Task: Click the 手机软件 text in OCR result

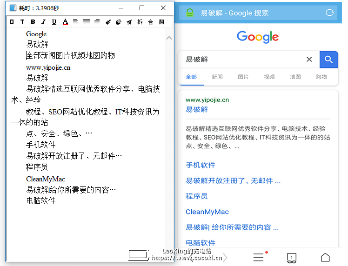Action: click(x=41, y=145)
